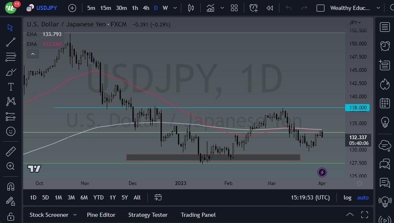Image resolution: width=394 pixels, height=223 pixels.
Task: Toggle auto scale
Action: [363, 197]
